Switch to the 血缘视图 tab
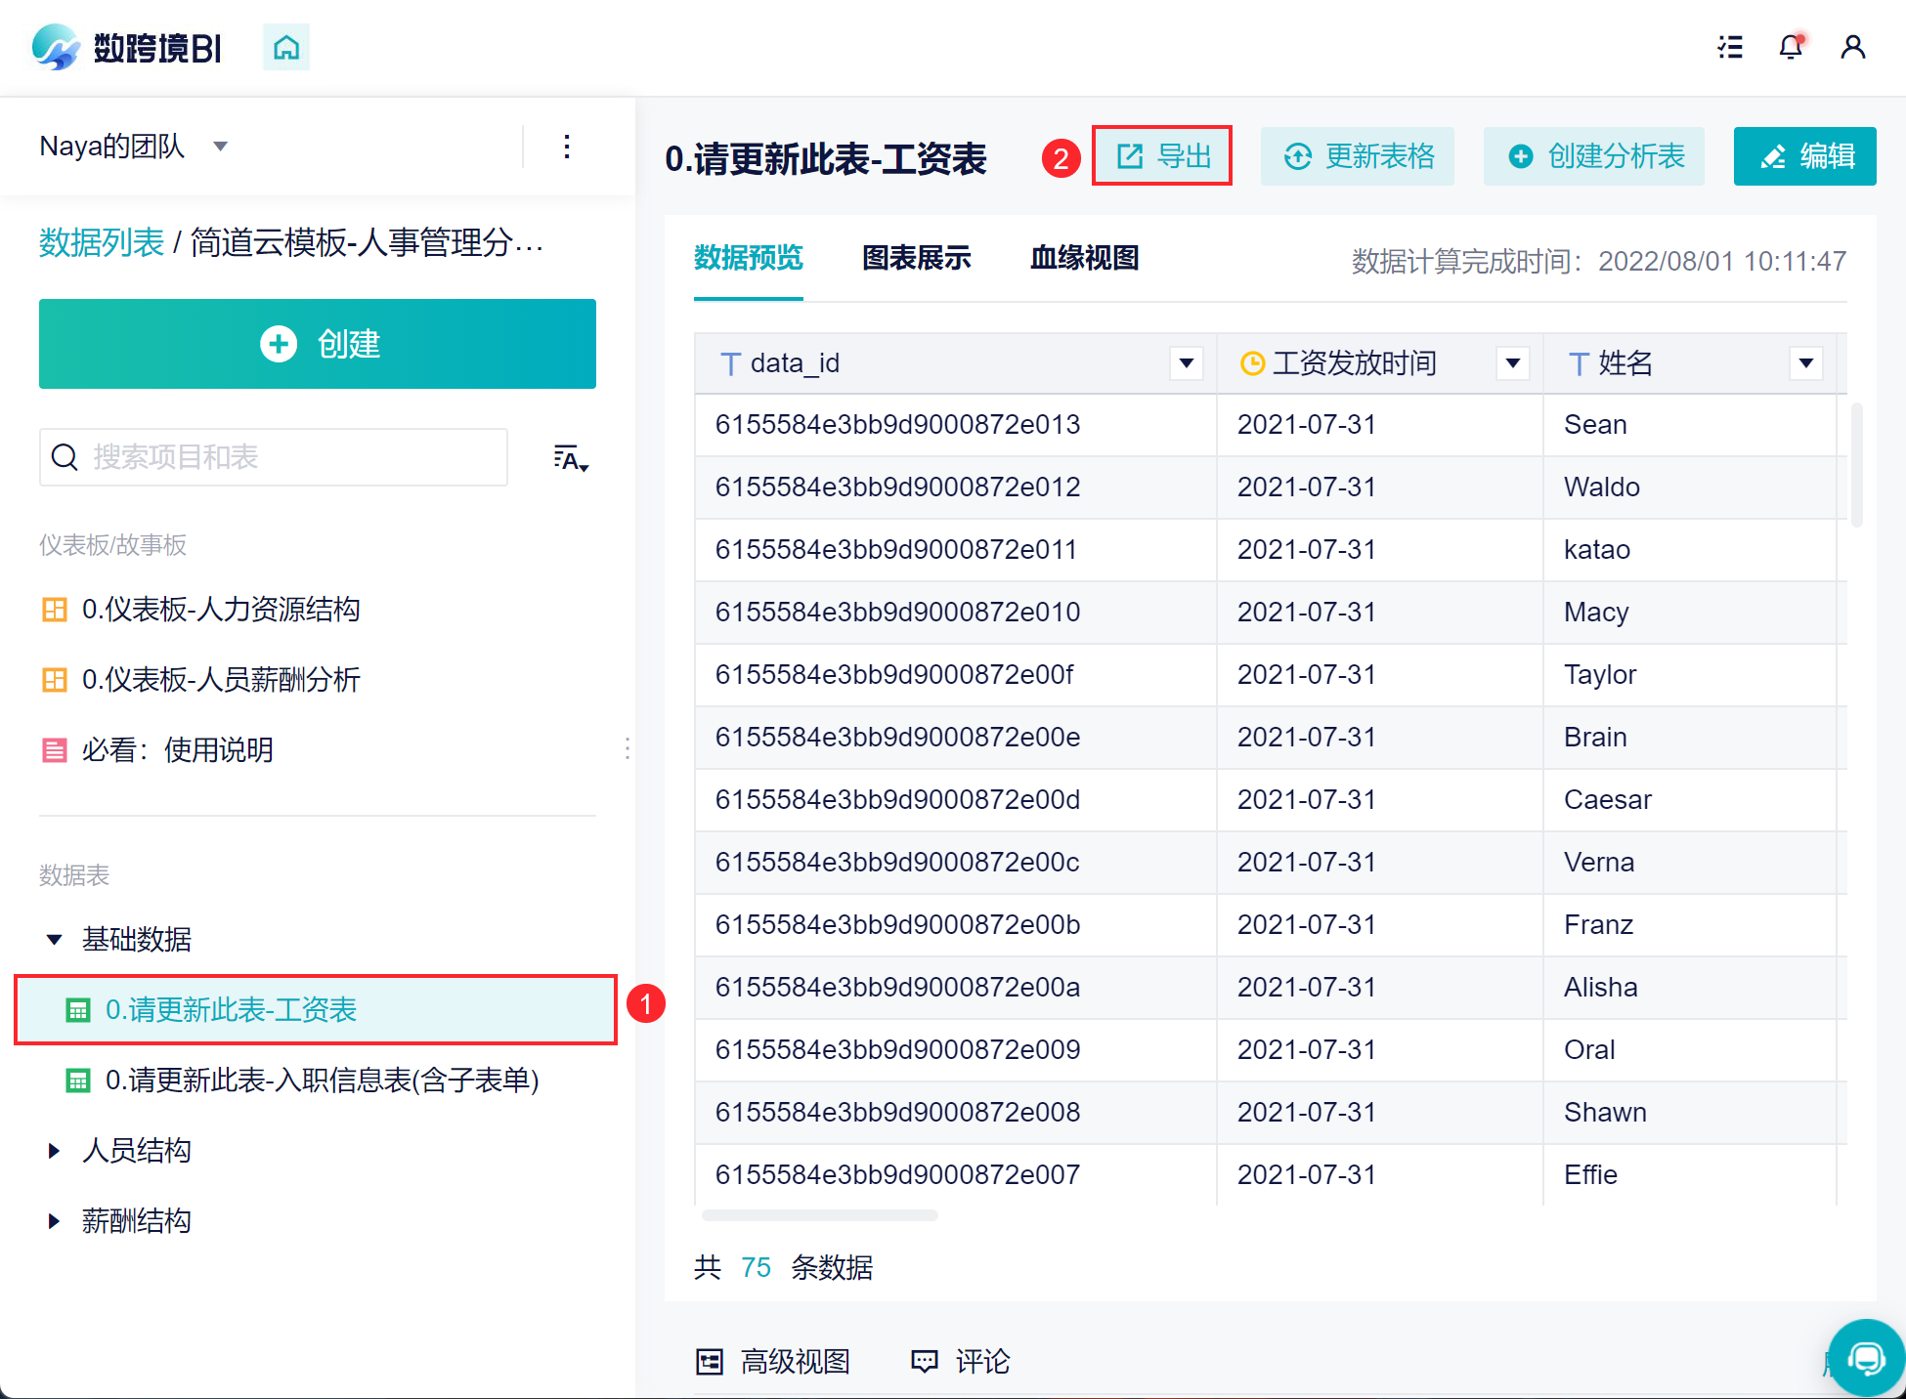This screenshot has height=1399, width=1906. [x=1084, y=258]
